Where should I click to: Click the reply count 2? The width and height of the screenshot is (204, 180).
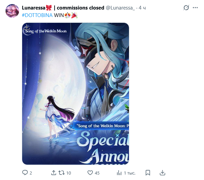pos(31,173)
